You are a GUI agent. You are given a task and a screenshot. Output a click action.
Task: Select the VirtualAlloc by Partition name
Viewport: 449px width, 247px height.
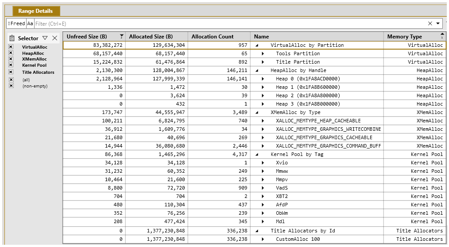(307, 45)
